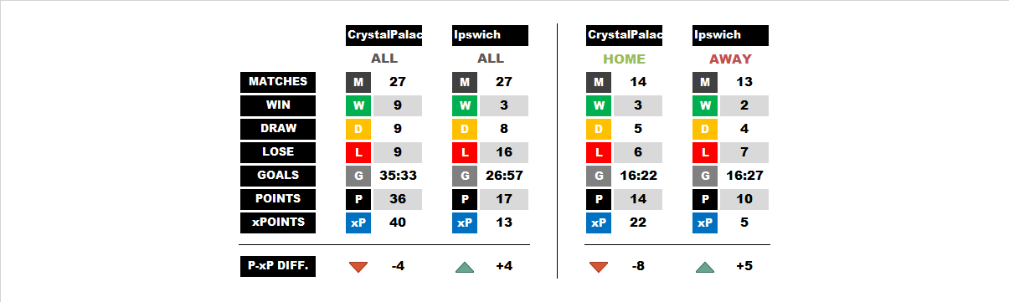Viewport: 1009px width, 302px height.
Task: Click the yellow D icon under Ipswich ALL
Action: pos(465,130)
